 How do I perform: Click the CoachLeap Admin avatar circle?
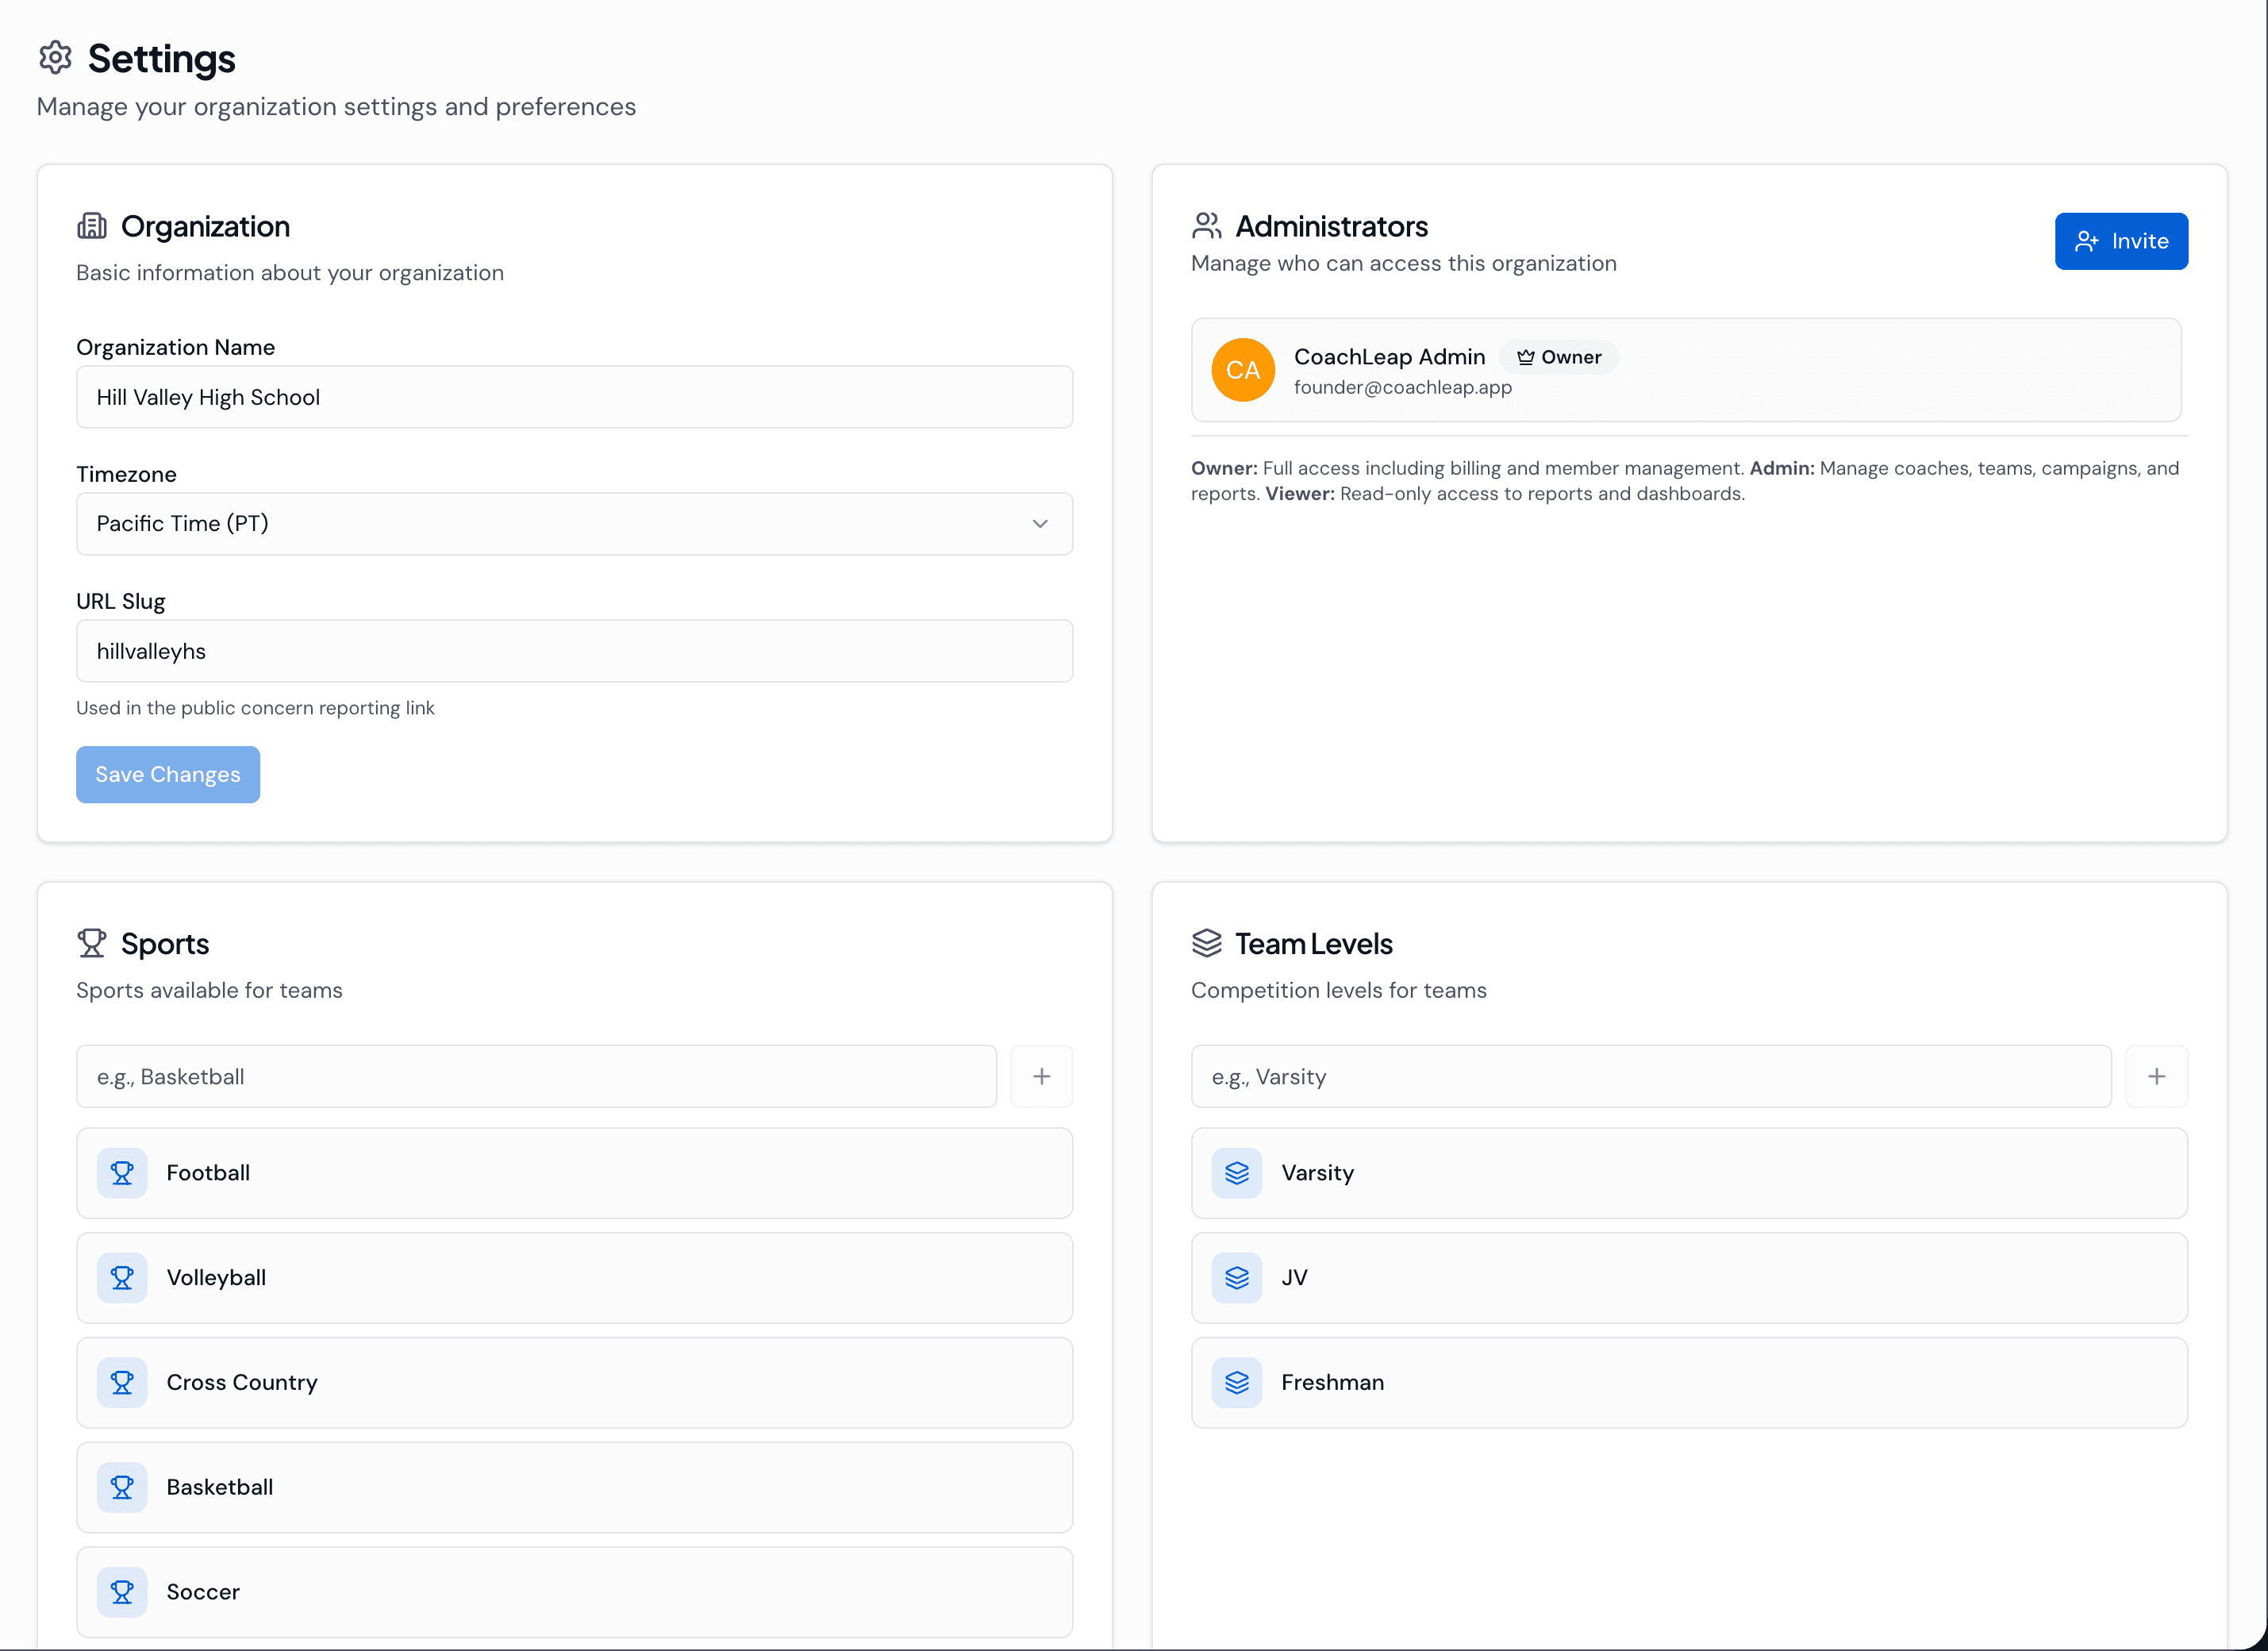point(1243,370)
